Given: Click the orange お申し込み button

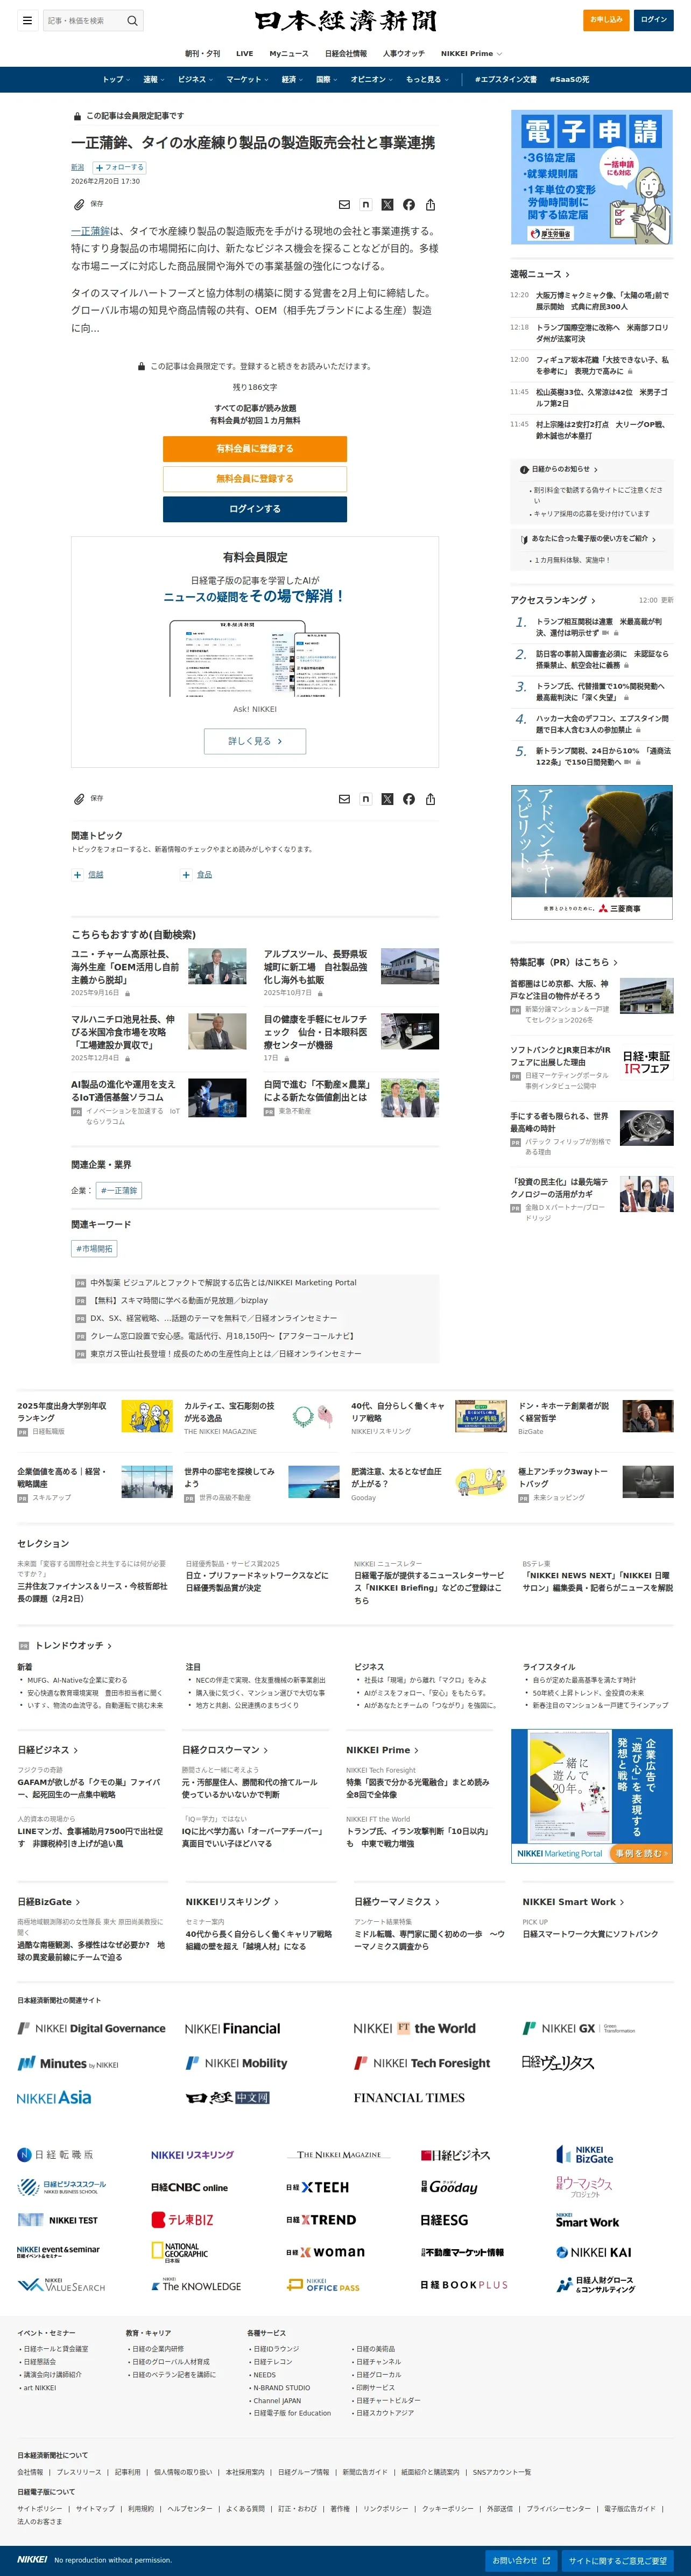Looking at the screenshot, I should [606, 20].
